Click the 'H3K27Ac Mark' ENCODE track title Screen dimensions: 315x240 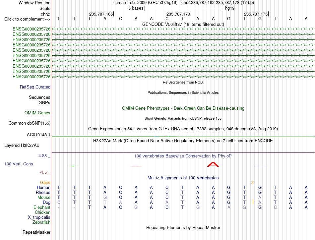pos(183,141)
